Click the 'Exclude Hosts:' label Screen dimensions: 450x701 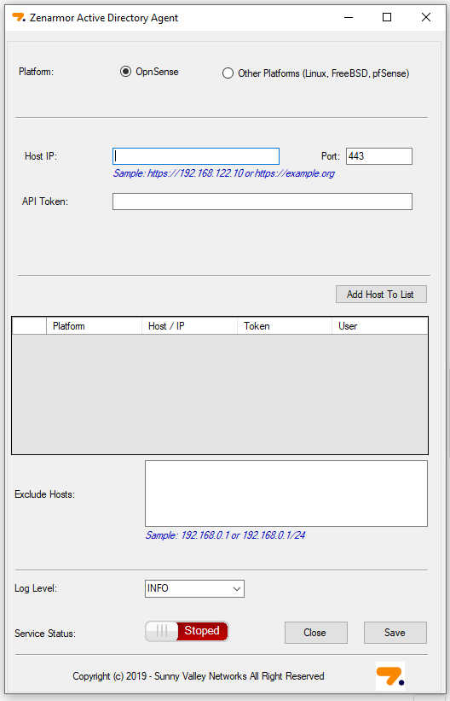tap(44, 494)
